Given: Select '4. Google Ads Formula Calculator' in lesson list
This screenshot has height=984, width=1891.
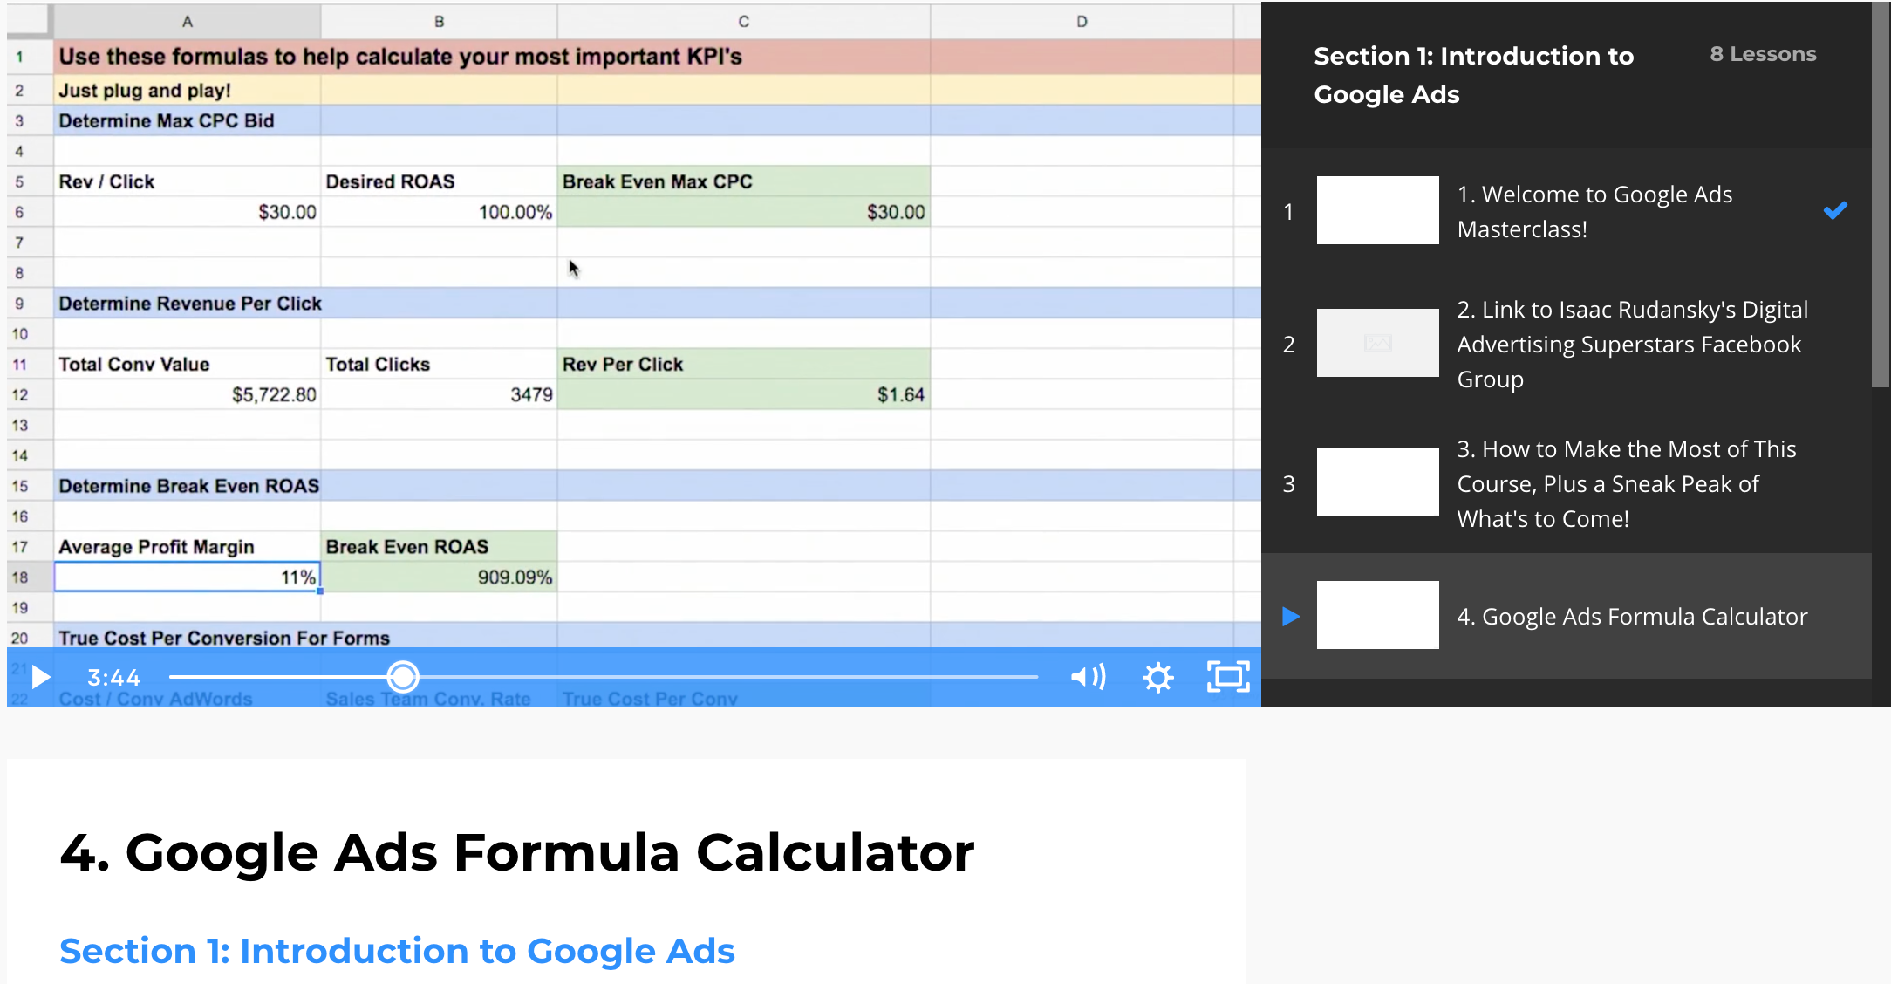Looking at the screenshot, I should (1631, 617).
